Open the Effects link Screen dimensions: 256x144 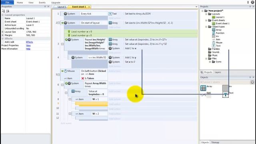click(x=29, y=42)
